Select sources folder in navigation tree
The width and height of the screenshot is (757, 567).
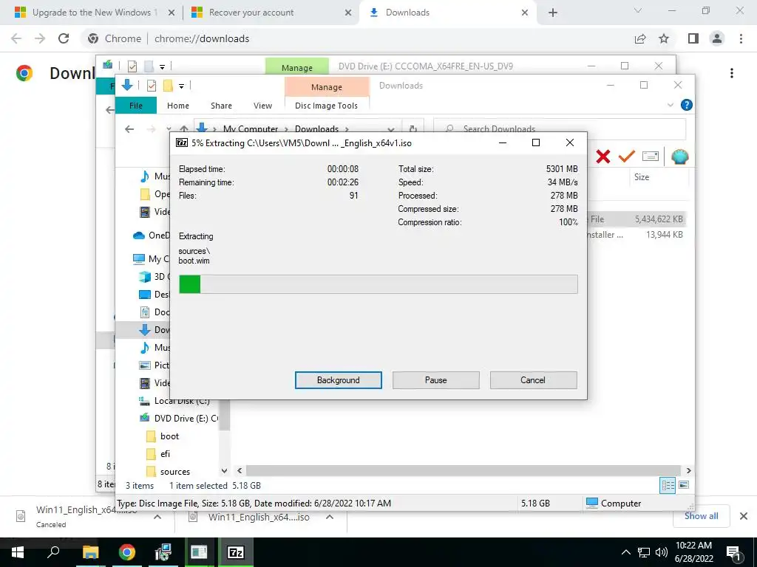pos(174,472)
